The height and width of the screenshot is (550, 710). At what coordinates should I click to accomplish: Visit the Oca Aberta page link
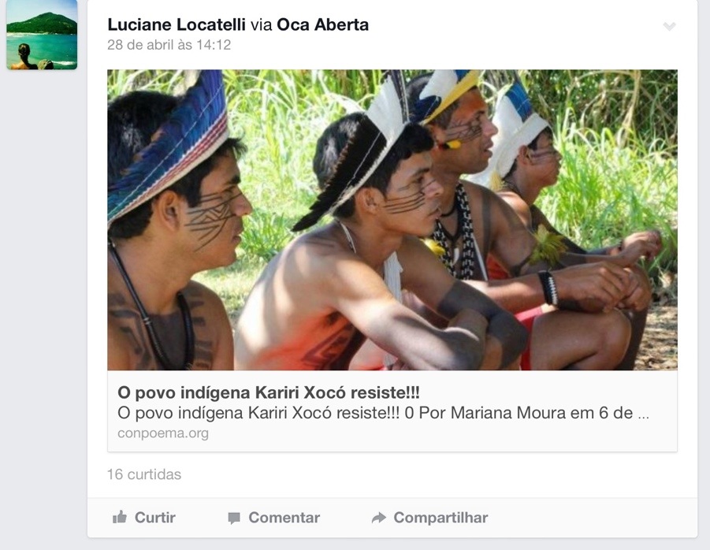[x=322, y=24]
